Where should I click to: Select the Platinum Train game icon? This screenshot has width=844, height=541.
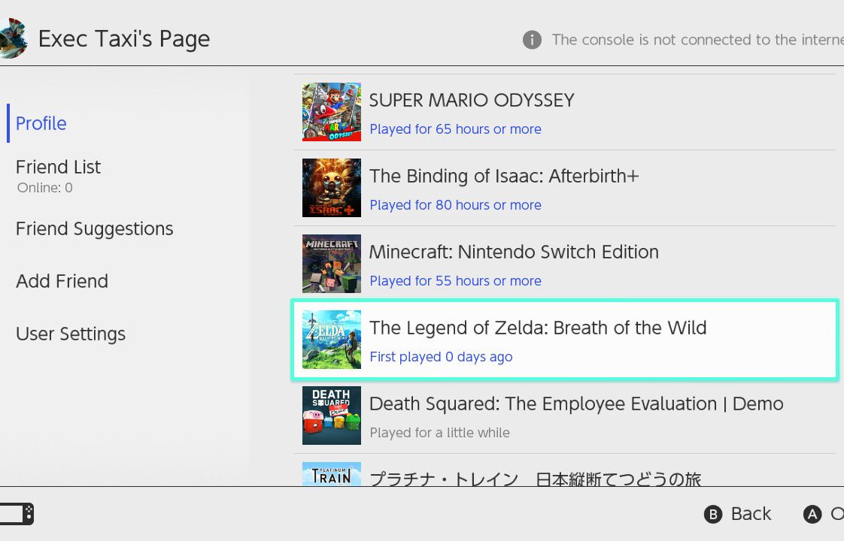(332, 474)
